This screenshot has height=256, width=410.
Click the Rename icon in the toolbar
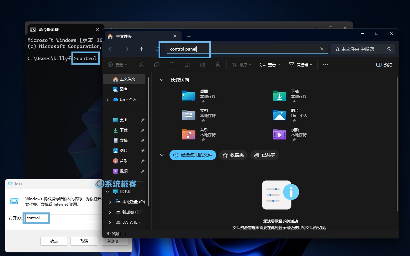tap(187, 65)
